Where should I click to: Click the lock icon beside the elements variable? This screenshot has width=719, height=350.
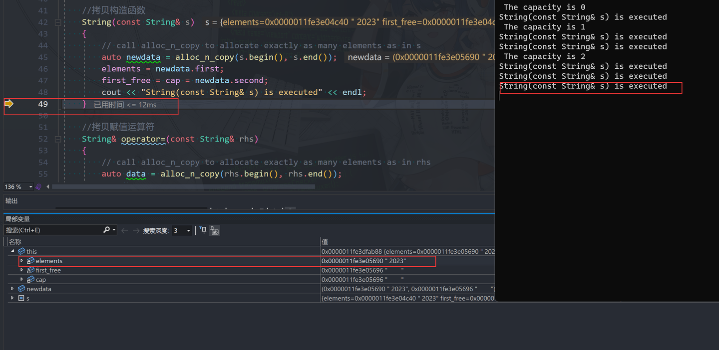29,261
